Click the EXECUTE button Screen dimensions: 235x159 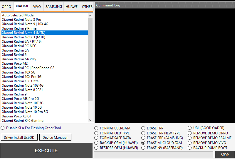tap(46, 151)
